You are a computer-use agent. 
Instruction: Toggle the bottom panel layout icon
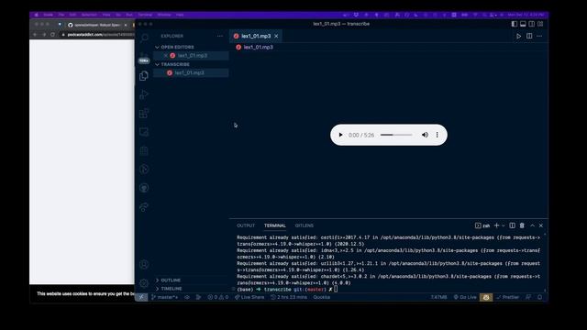(523, 24)
